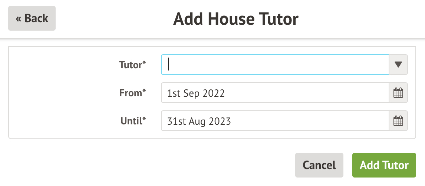This screenshot has height=186, width=425.
Task: Select the 31st Aug 2023 date text
Action: pyautogui.click(x=199, y=121)
